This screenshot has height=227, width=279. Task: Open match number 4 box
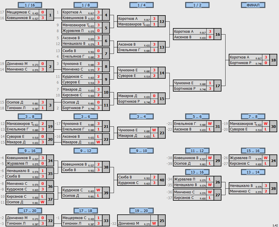click(106, 15)
